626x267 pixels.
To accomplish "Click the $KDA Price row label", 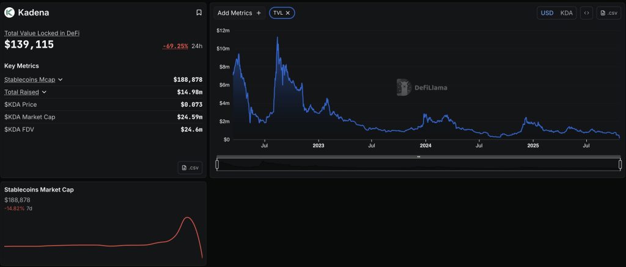I will point(21,105).
